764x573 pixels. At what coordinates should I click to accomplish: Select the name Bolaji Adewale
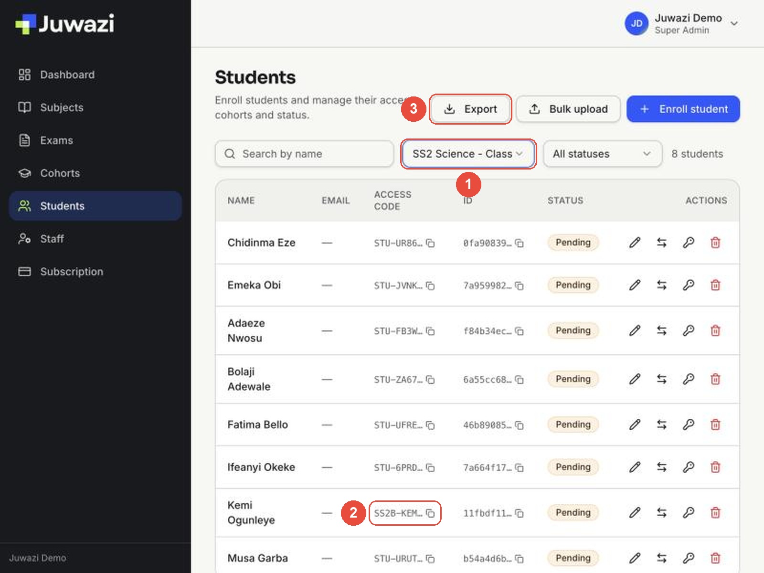coord(249,379)
